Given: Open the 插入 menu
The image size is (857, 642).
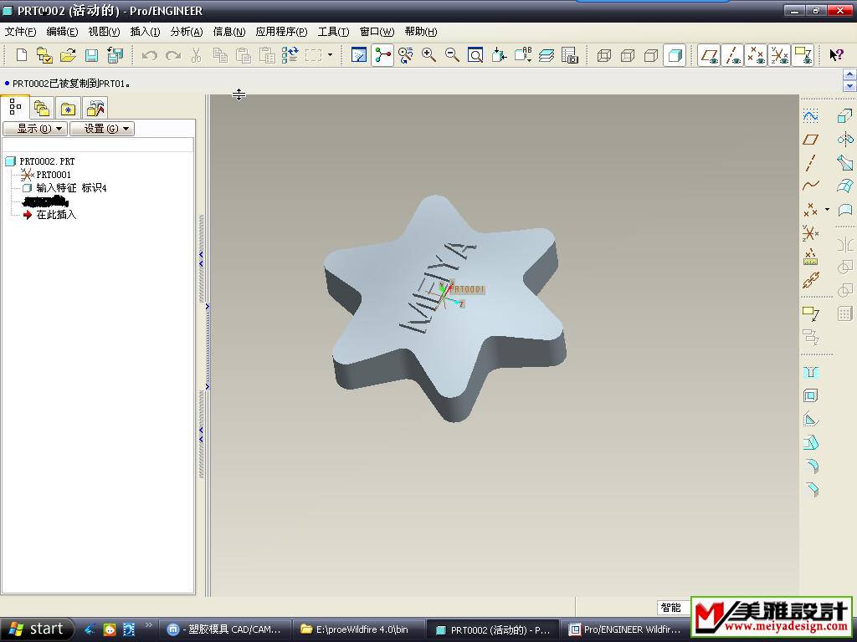Looking at the screenshot, I should click(x=145, y=32).
